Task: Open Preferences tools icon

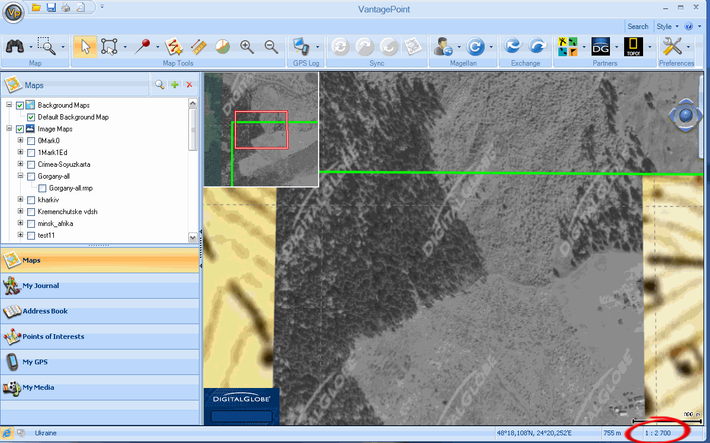Action: (672, 47)
